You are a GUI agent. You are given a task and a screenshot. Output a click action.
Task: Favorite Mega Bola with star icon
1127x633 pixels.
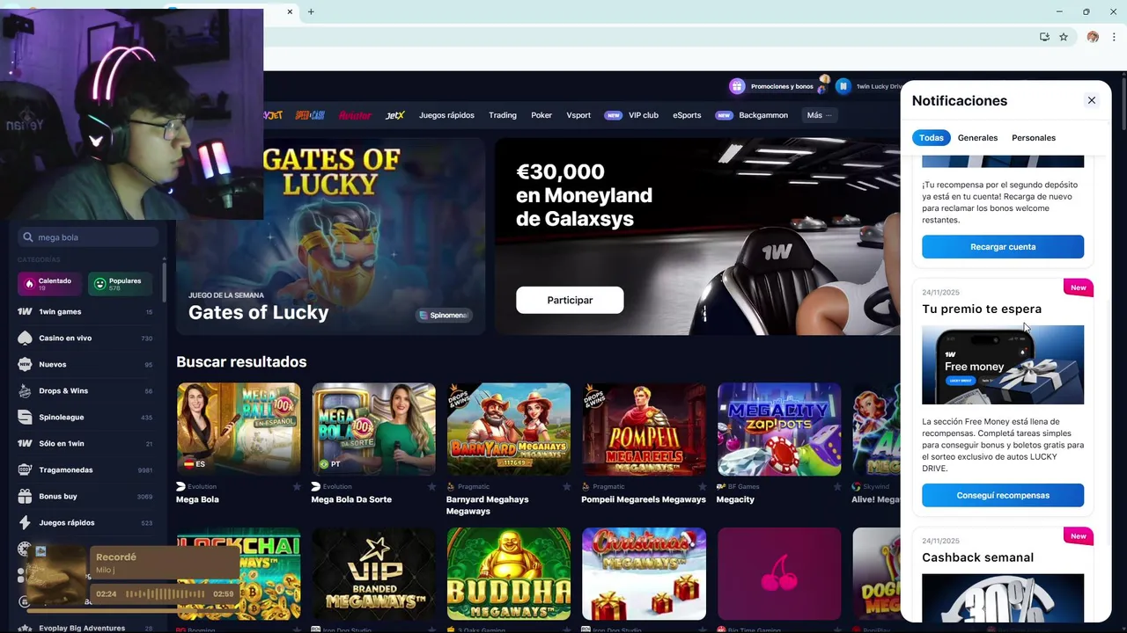(297, 486)
